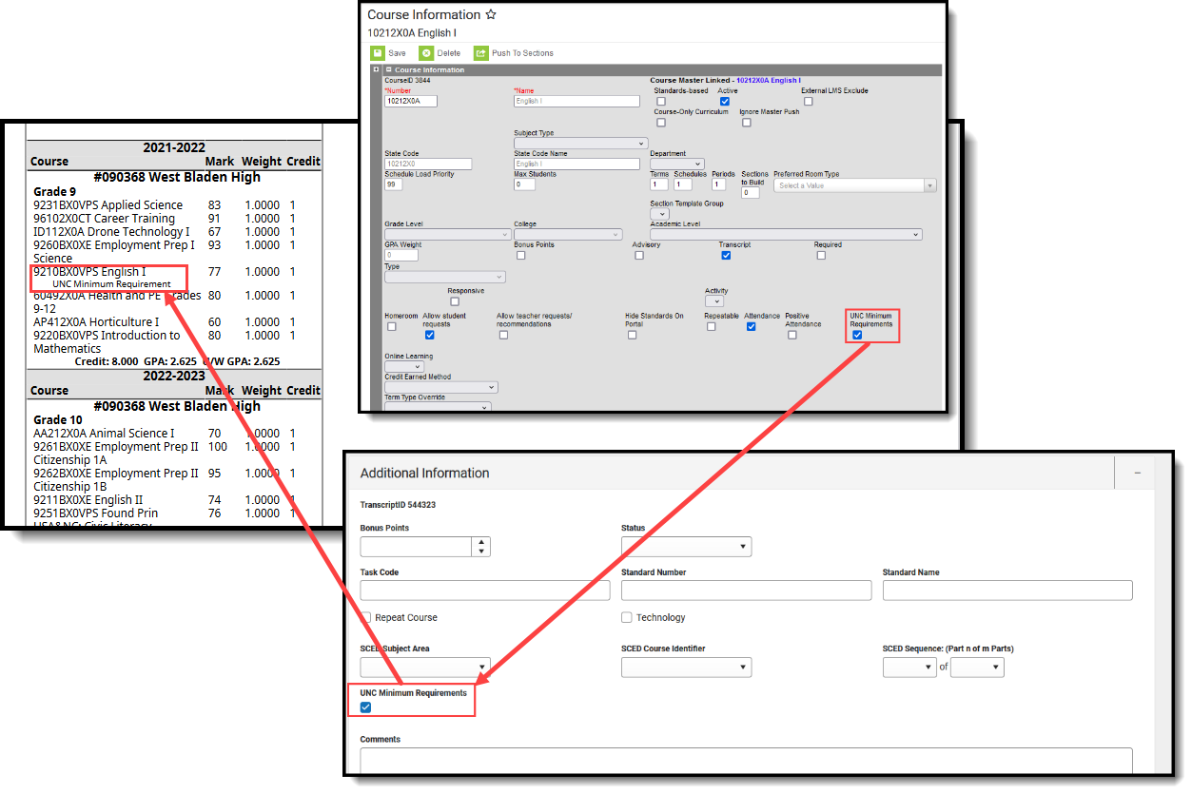
Task: Click the Task Code input field
Action: 485,591
